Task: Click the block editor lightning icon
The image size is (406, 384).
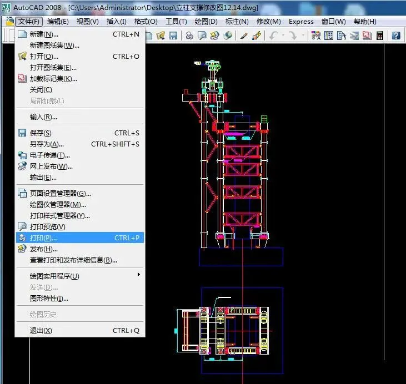Action: click(x=257, y=36)
